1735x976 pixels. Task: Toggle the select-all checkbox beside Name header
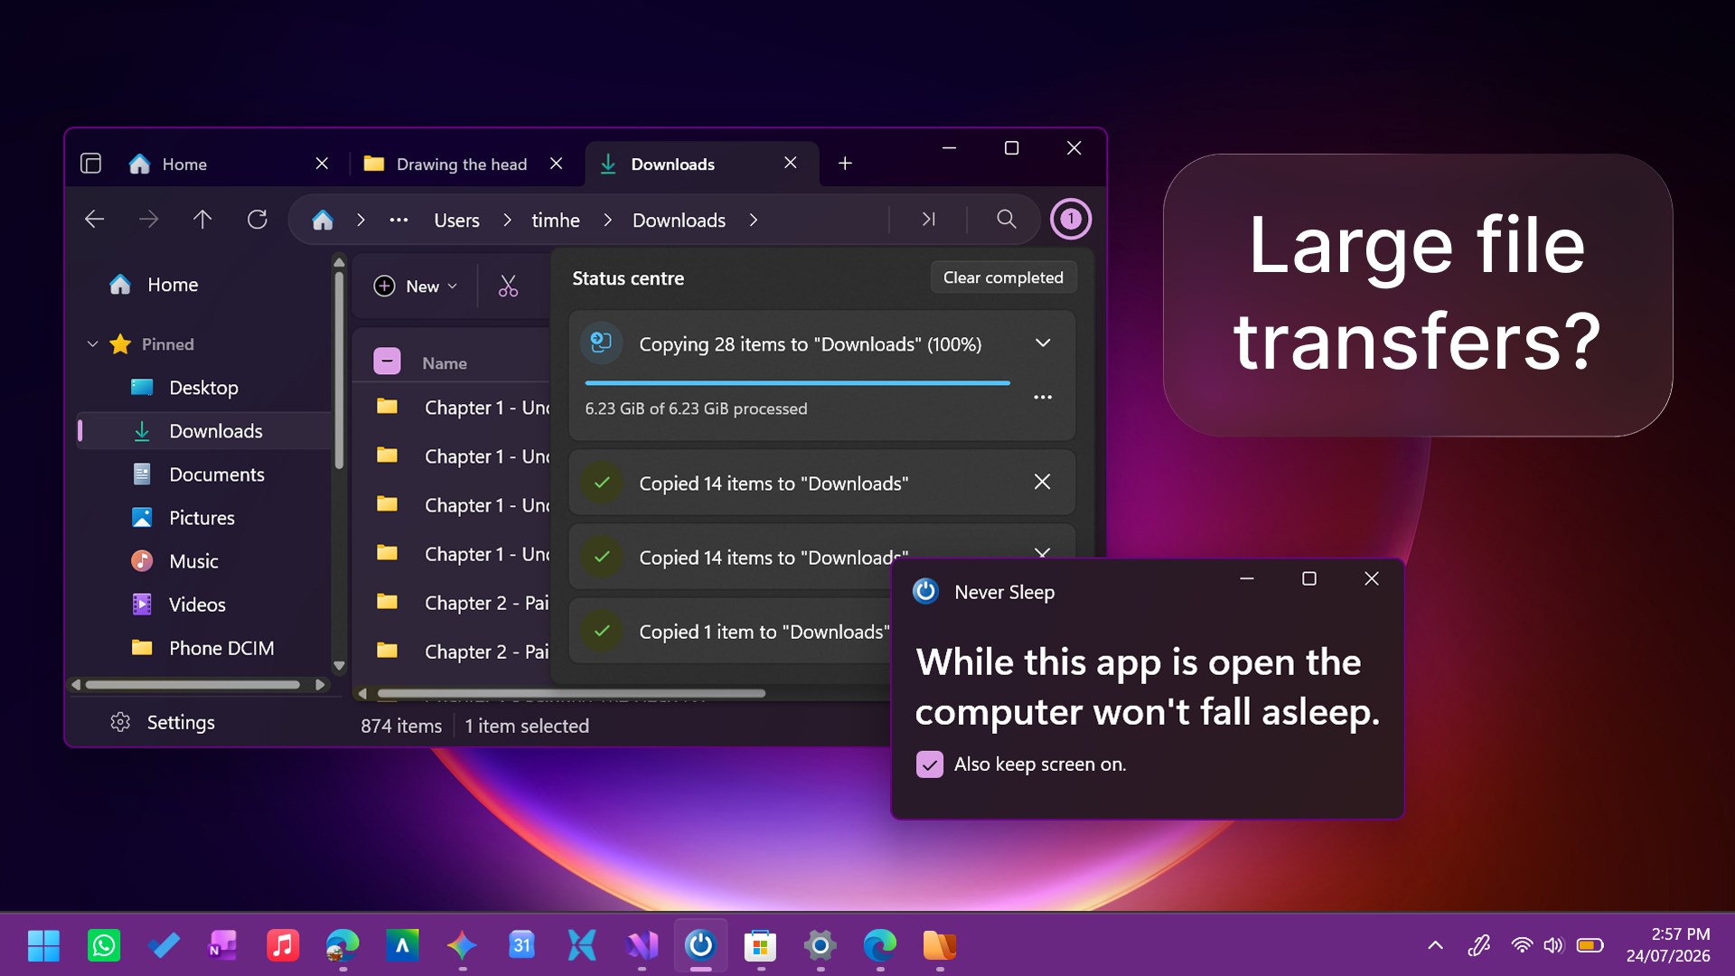(387, 361)
